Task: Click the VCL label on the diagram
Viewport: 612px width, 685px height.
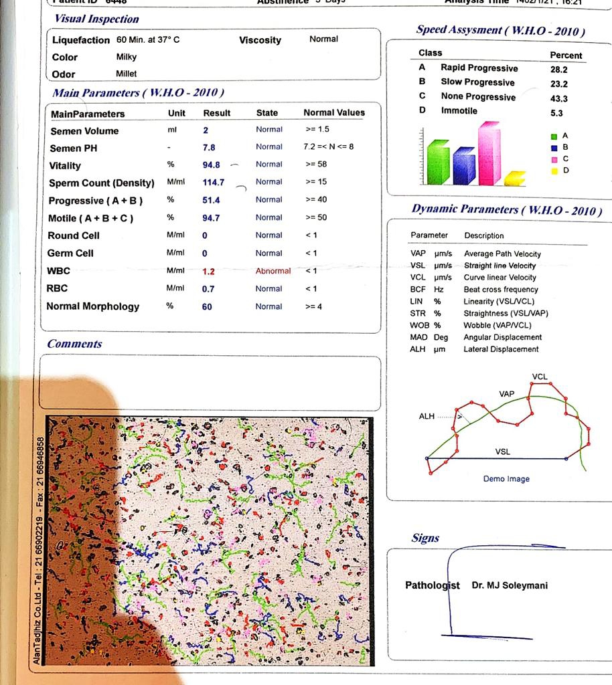Action: (x=540, y=377)
